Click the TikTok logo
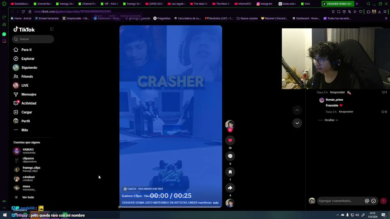390x219 pixels. tap(24, 30)
